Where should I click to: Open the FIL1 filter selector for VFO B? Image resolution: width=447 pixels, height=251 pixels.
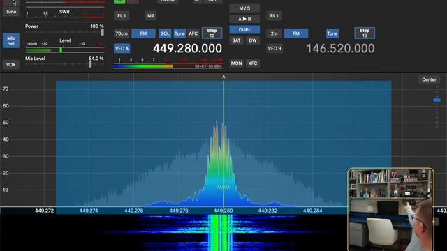click(x=274, y=16)
